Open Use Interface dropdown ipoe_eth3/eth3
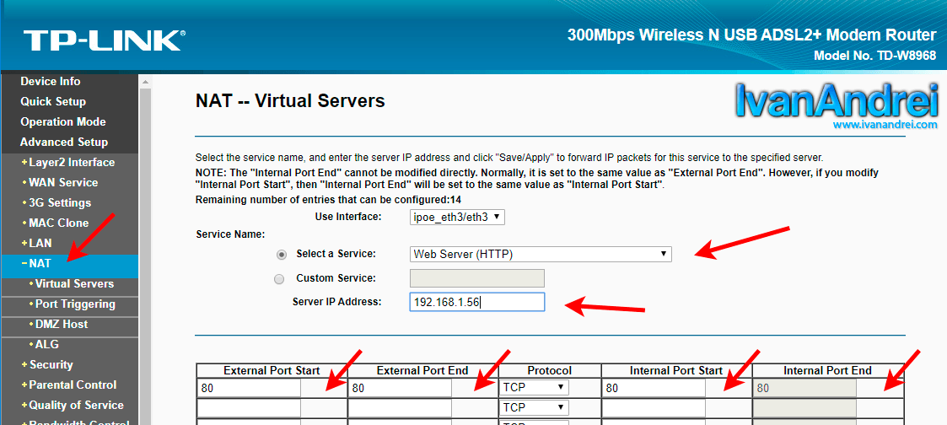 point(457,217)
